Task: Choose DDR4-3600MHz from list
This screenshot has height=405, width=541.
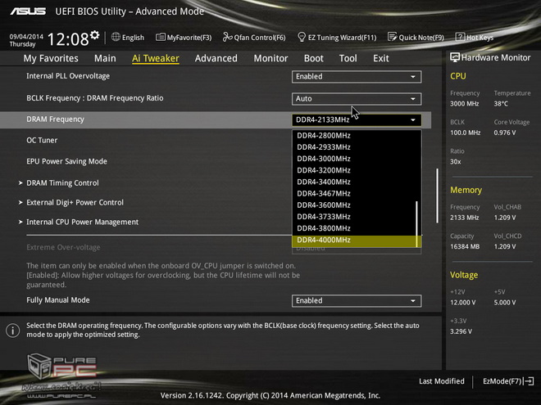Action: coord(354,205)
